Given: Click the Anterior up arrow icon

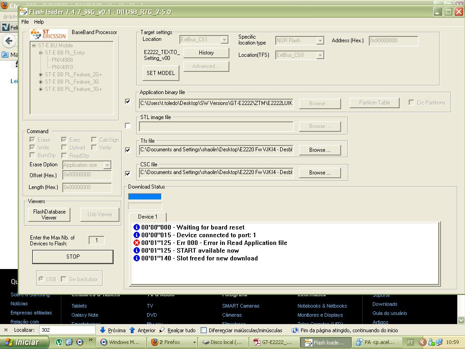Looking at the screenshot, I should 132,330.
